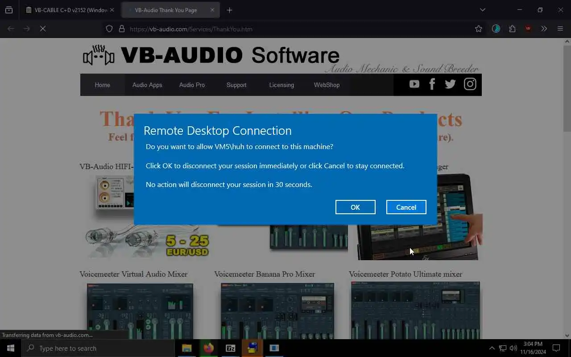The width and height of the screenshot is (571, 357).
Task: Click Cancel to stay connected
Action: pos(406,207)
